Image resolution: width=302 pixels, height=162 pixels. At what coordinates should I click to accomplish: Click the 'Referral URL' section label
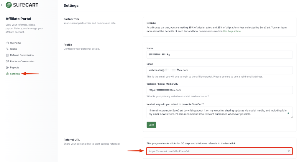click(72, 140)
